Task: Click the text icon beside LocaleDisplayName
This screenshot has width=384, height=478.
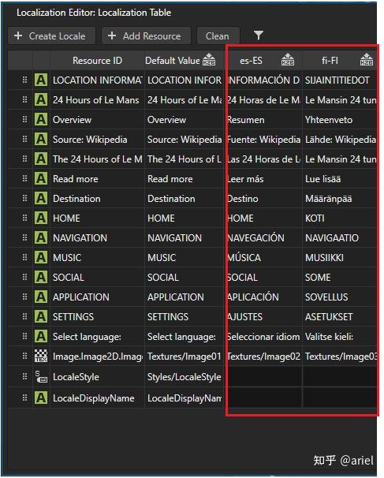Action: [41, 398]
